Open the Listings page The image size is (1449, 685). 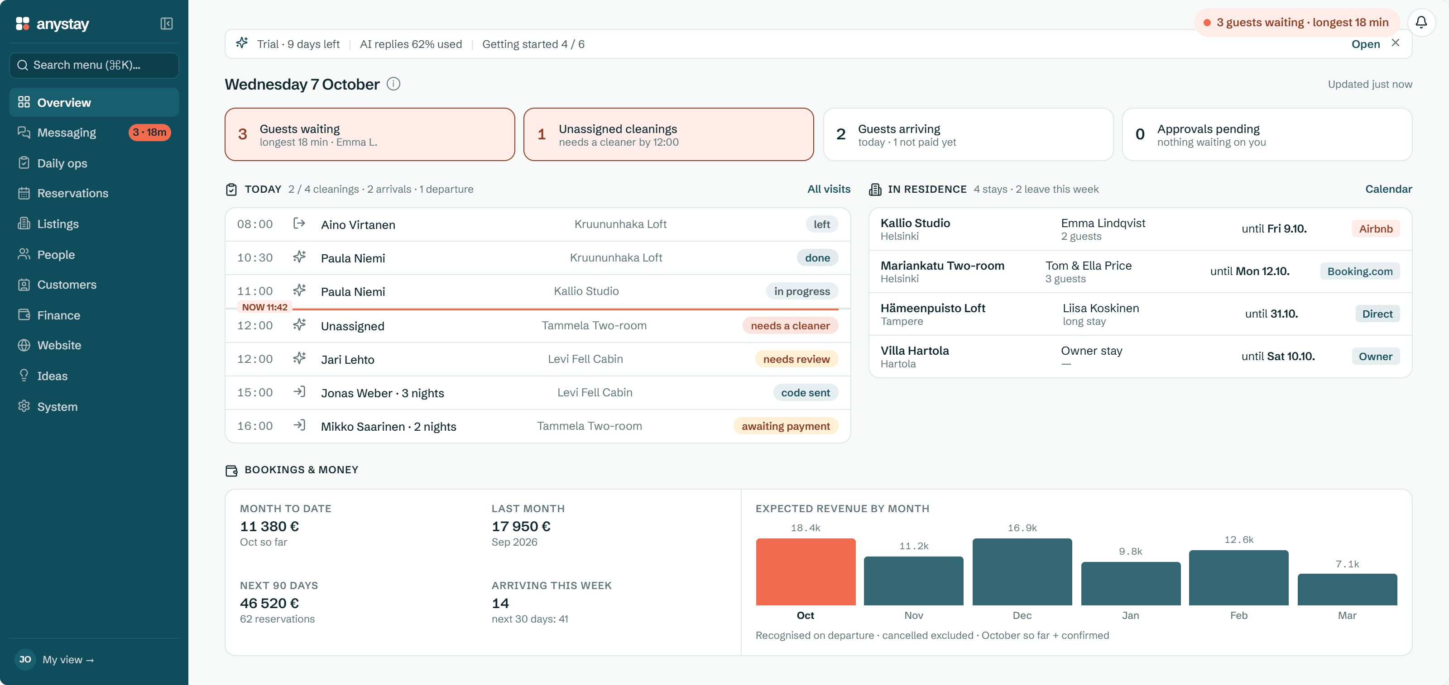[x=94, y=224]
